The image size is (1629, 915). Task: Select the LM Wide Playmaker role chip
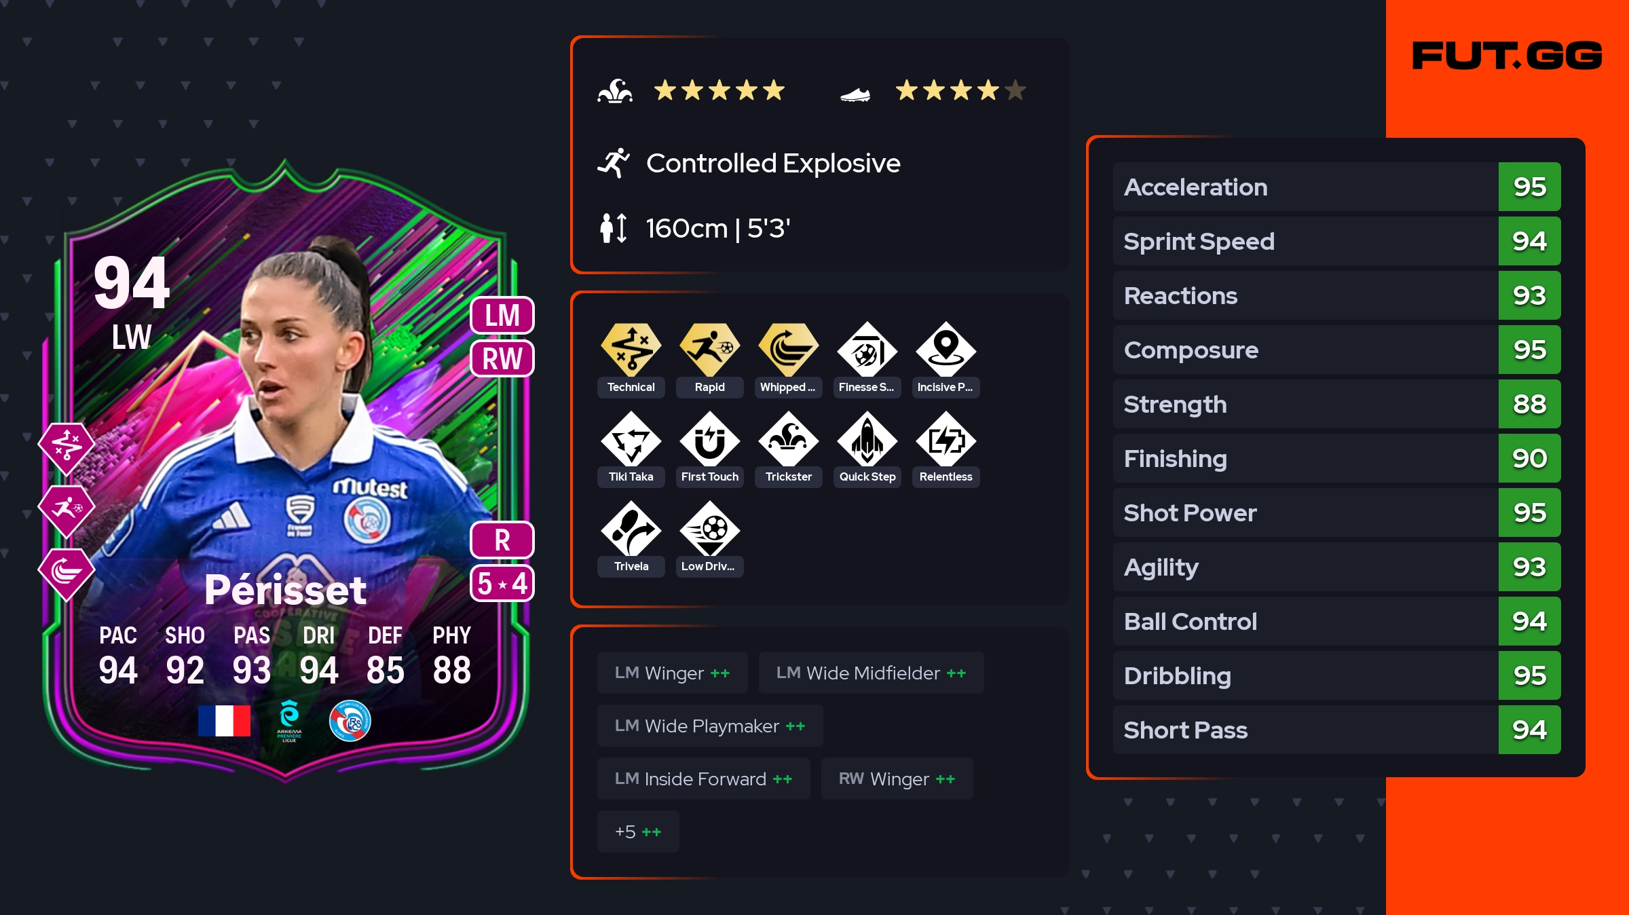710,726
